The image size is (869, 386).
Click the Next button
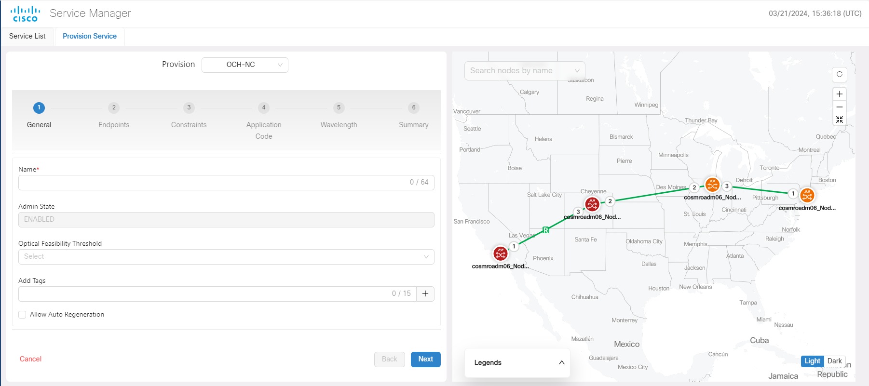point(425,359)
